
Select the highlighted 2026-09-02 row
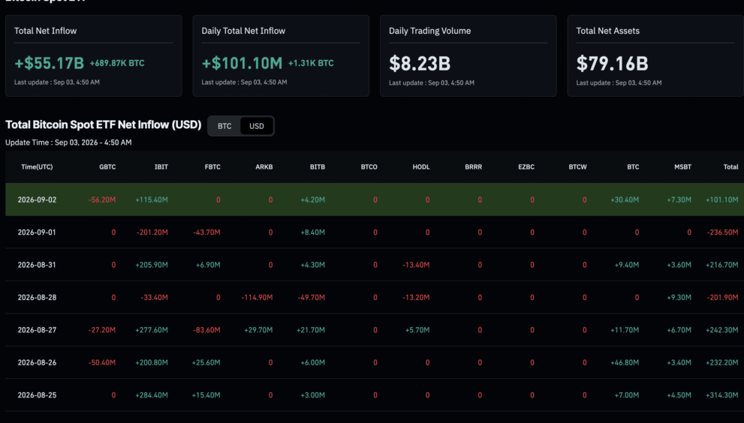(375, 199)
